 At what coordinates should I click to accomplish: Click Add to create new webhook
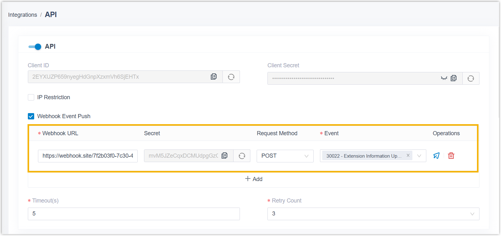pyautogui.click(x=254, y=179)
